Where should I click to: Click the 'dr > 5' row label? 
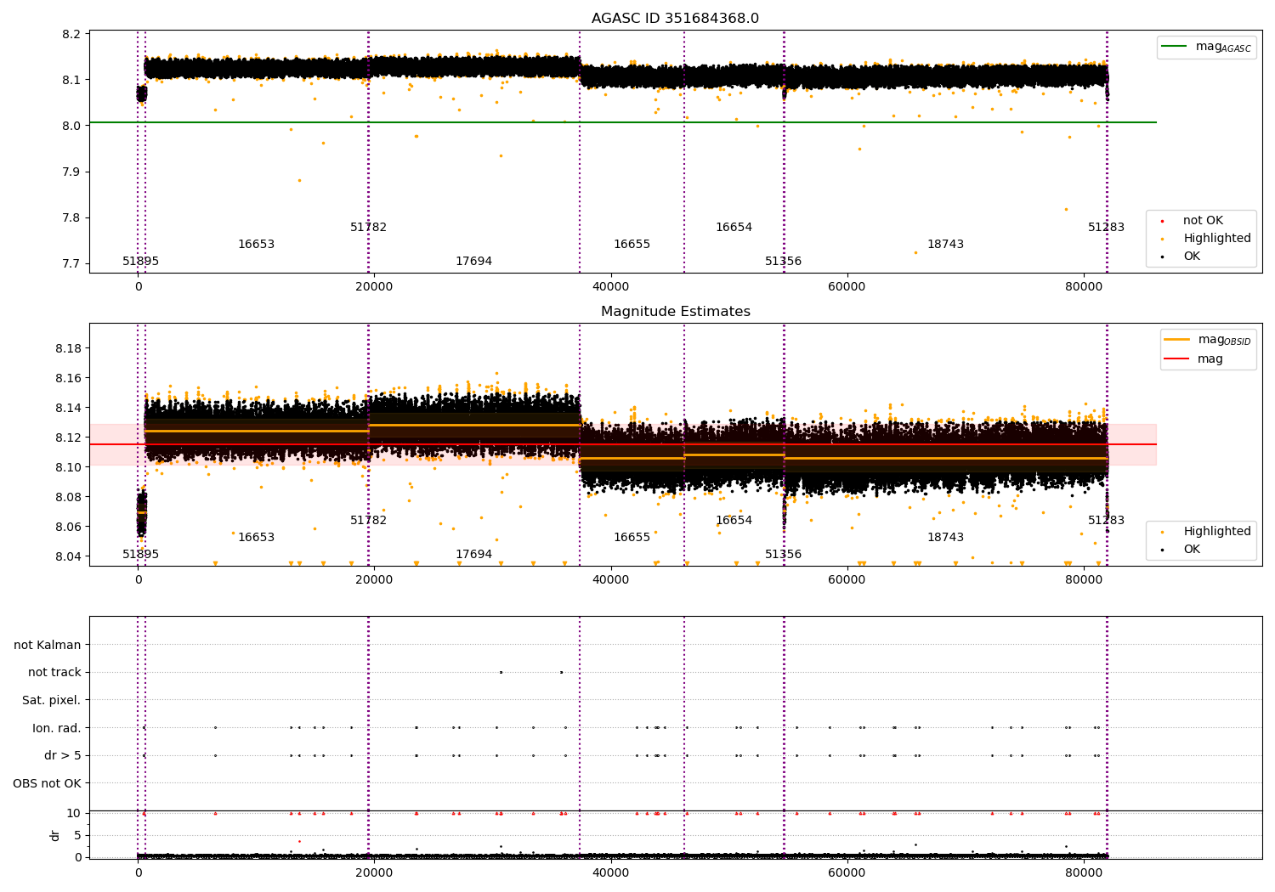pos(63,756)
